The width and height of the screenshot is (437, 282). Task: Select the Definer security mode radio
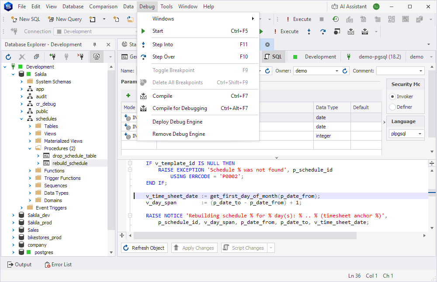[392, 107]
